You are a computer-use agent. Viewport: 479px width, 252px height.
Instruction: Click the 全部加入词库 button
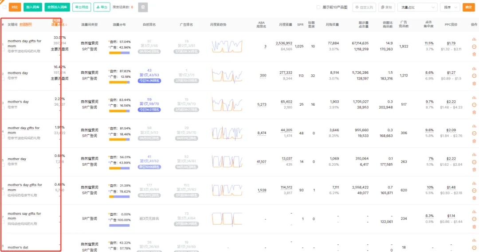57,7
